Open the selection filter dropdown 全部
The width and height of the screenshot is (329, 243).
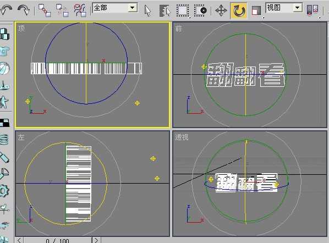coord(115,8)
